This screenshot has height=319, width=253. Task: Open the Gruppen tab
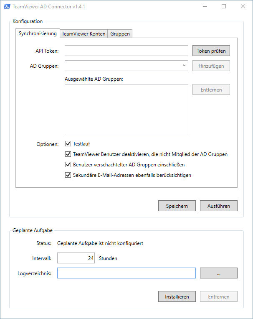click(x=120, y=34)
